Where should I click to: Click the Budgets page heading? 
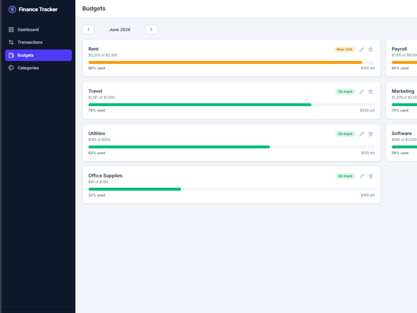tap(93, 8)
